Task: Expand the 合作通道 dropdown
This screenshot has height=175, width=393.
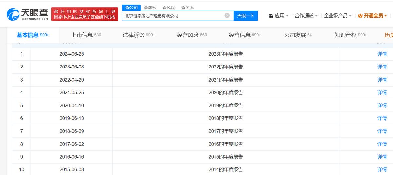Action: [x=316, y=16]
